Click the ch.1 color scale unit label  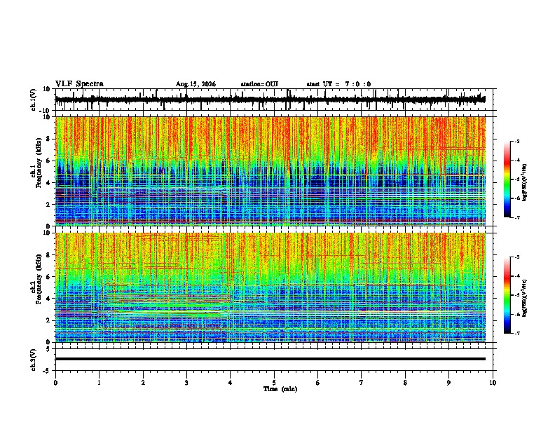pos(525,183)
